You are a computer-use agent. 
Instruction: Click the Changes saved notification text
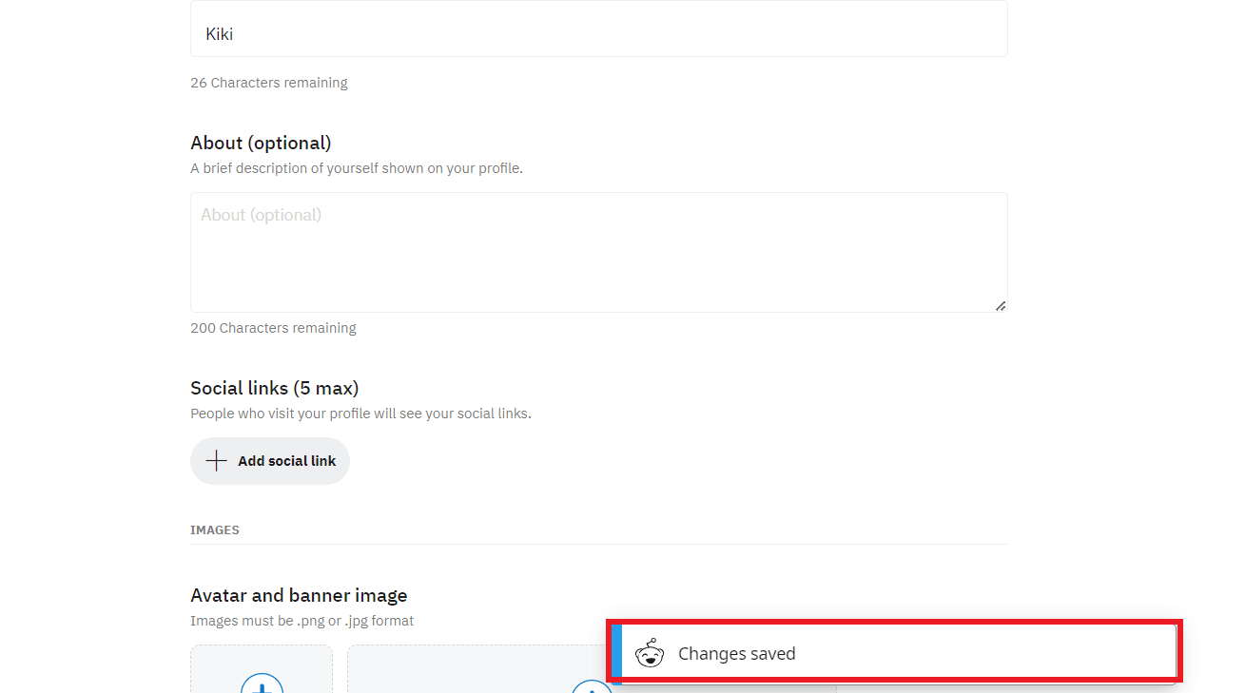click(x=736, y=654)
